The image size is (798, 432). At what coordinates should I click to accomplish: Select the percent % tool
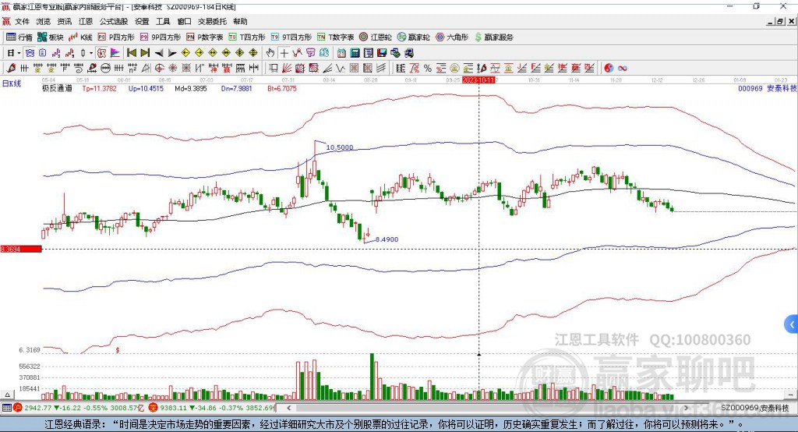[428, 69]
